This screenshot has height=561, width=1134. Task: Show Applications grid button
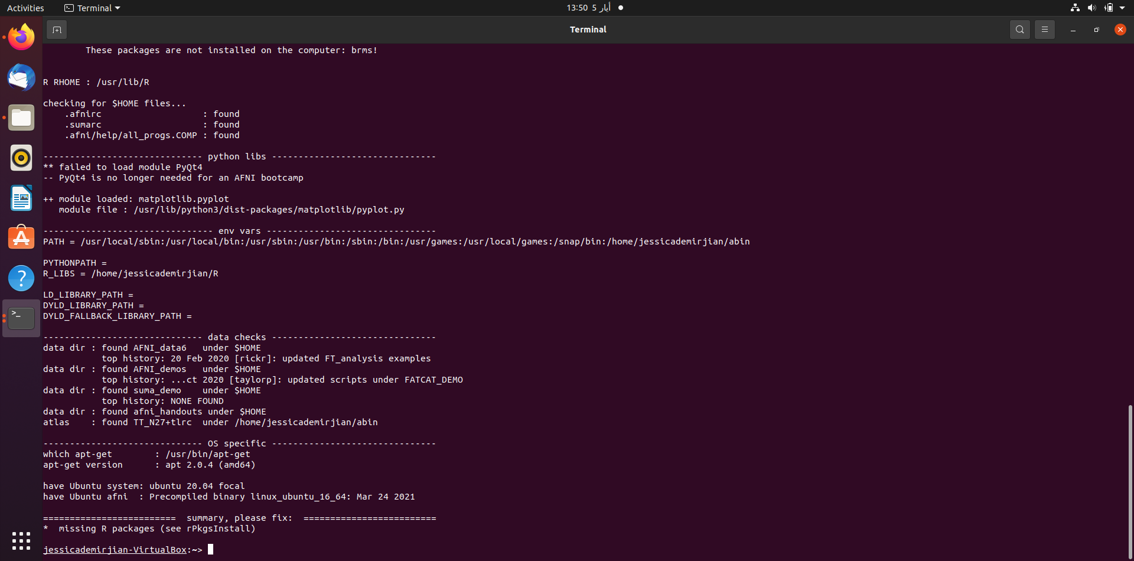(x=21, y=540)
